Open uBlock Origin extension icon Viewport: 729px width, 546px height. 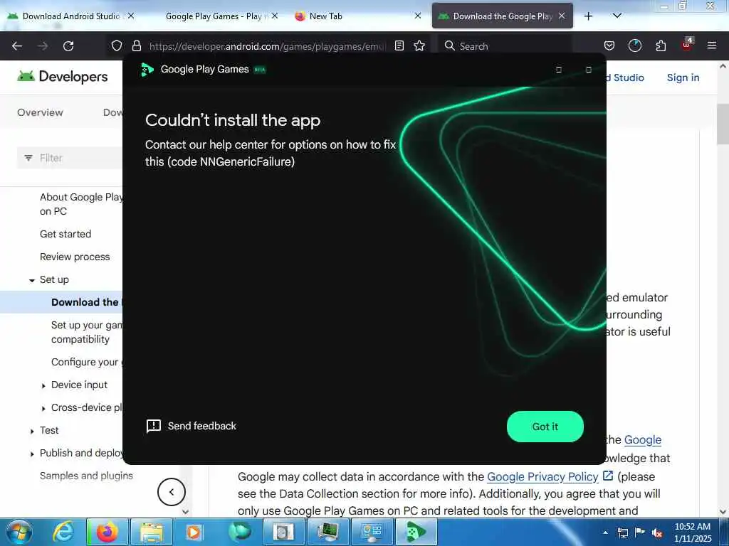coord(687,45)
